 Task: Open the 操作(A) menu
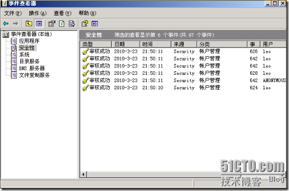[x=38, y=13]
